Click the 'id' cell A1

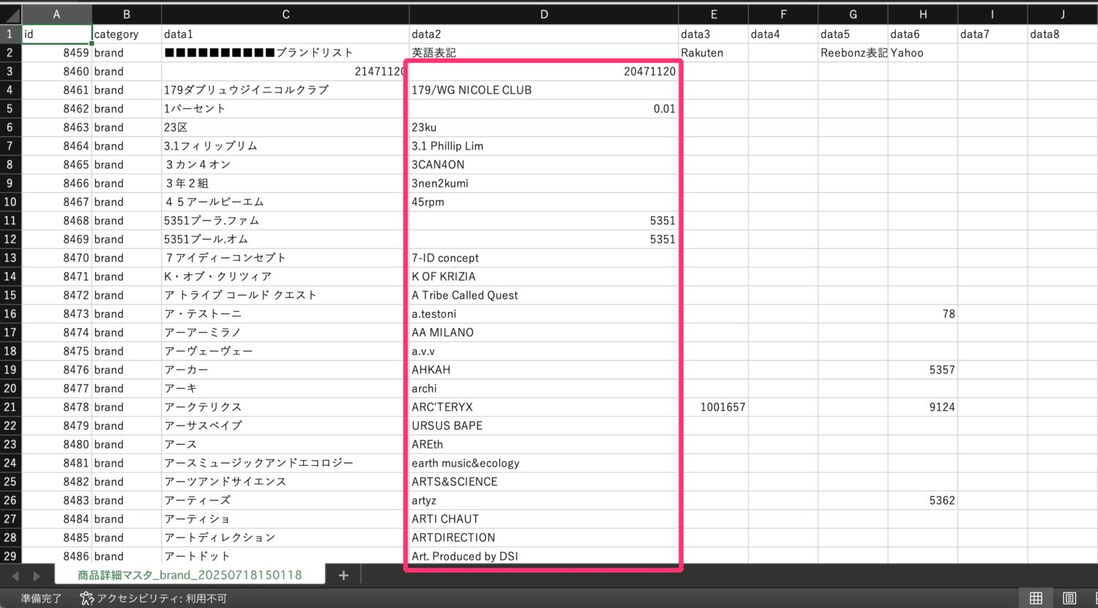point(56,34)
